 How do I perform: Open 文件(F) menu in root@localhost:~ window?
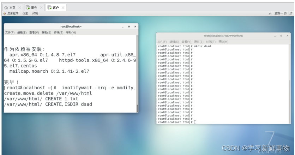click(10, 32)
